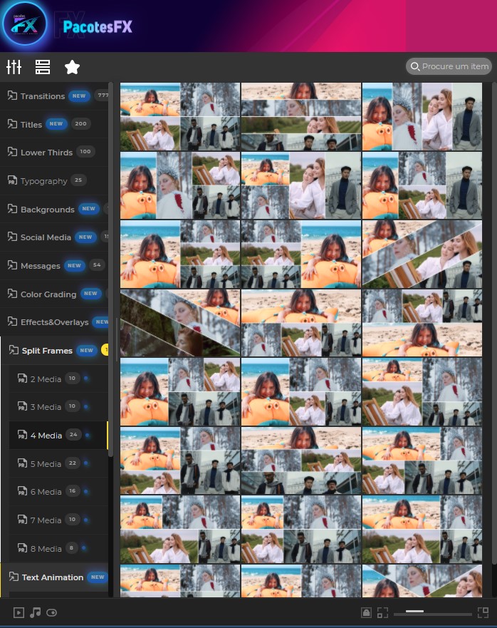Click the large thumbnail size icon
The width and height of the screenshot is (497, 628).
(483, 612)
